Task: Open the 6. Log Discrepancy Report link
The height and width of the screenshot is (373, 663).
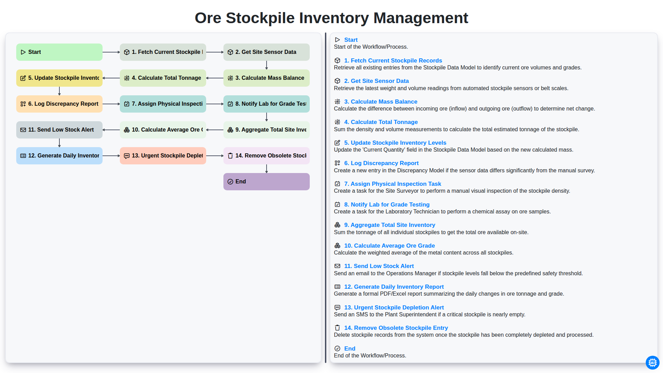Action: tap(381, 163)
